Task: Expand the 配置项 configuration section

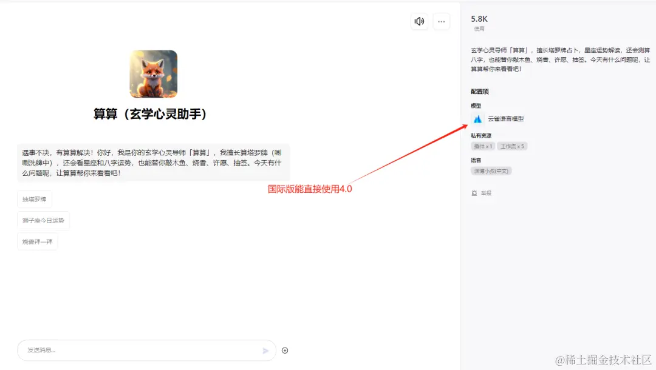Action: click(479, 91)
